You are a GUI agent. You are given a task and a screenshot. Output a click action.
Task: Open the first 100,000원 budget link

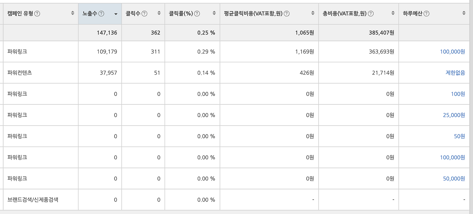tap(452, 52)
